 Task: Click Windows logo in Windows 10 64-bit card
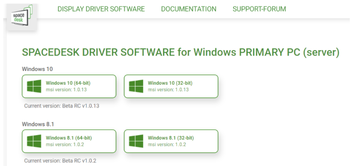(34, 86)
